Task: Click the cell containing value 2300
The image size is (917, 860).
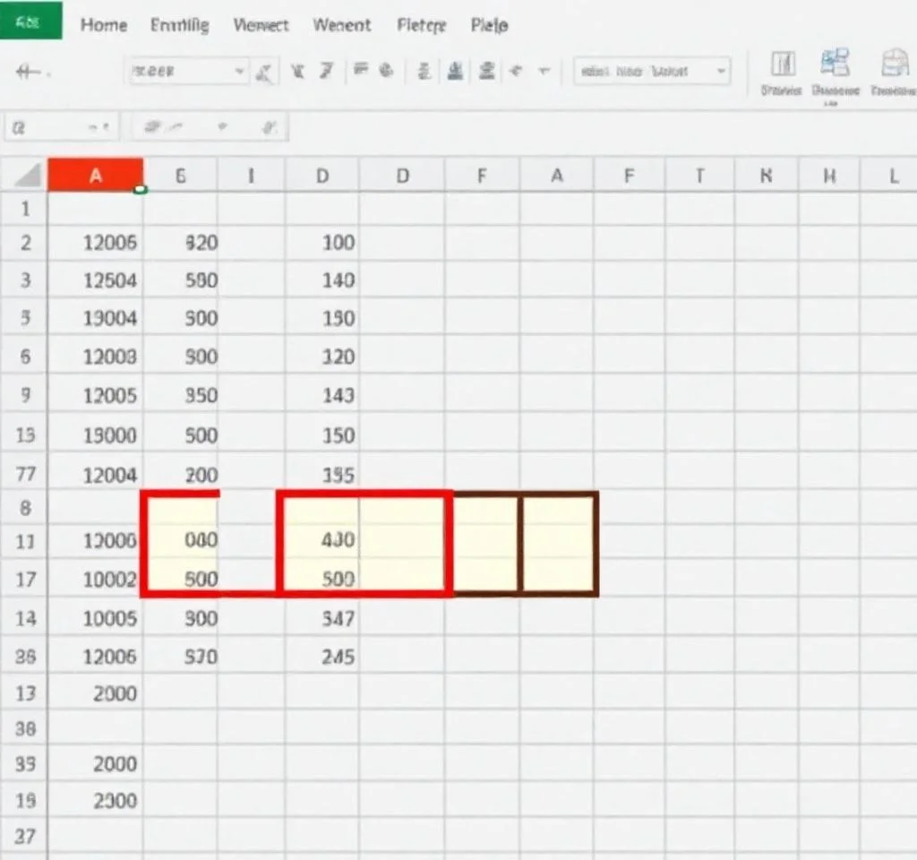Action: (116, 801)
